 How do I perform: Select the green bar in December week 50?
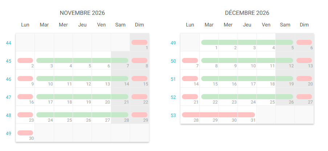247,60
